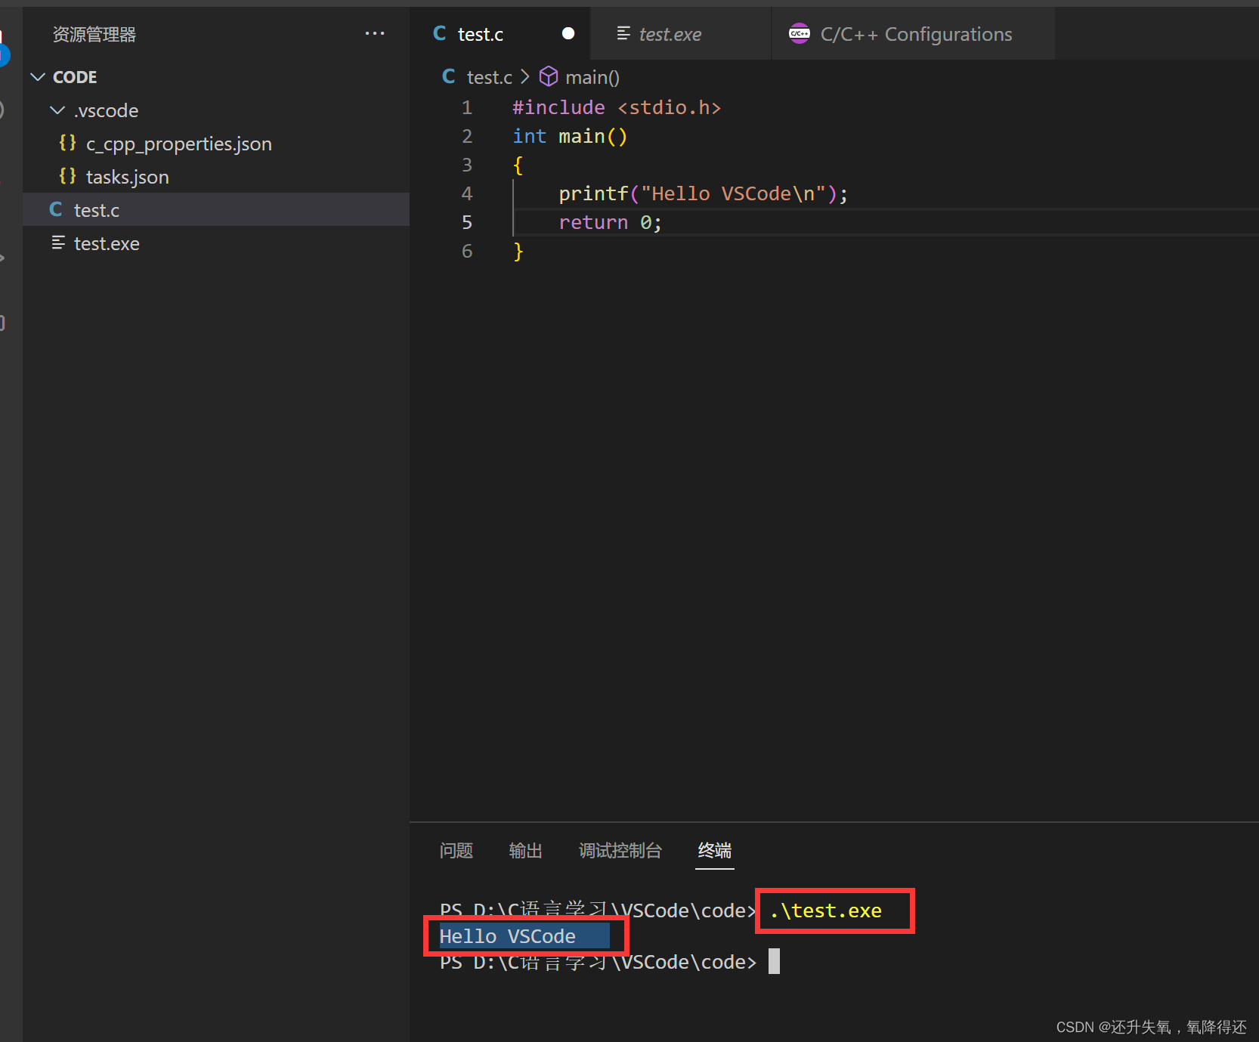The image size is (1259, 1042).
Task: Select test.exe in the file tree
Action: point(216,243)
